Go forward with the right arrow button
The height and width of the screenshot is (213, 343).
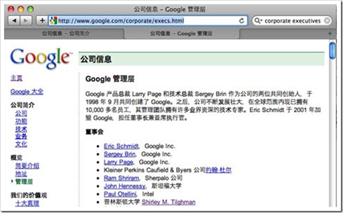coord(26,20)
